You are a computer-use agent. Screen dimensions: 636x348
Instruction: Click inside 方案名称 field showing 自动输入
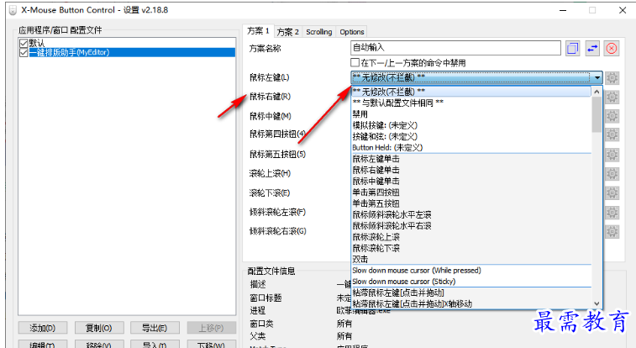pyautogui.click(x=455, y=48)
